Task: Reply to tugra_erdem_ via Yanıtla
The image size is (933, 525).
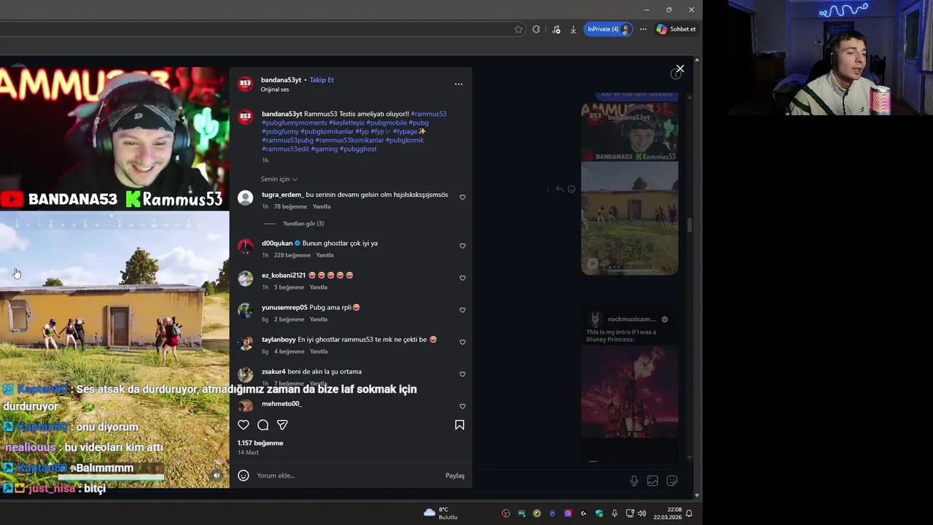Action: point(321,206)
